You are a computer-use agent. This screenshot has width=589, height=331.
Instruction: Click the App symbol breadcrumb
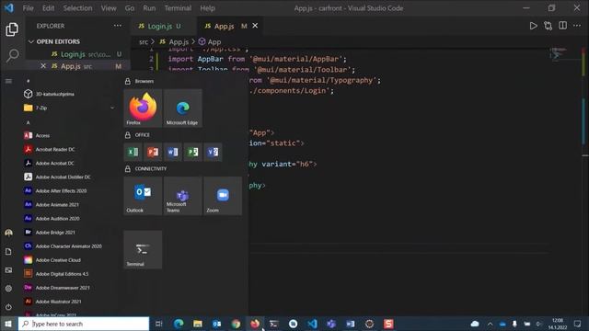210,42
